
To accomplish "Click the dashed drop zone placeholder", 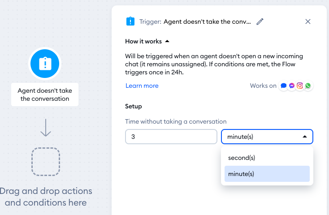I will 46,161.
